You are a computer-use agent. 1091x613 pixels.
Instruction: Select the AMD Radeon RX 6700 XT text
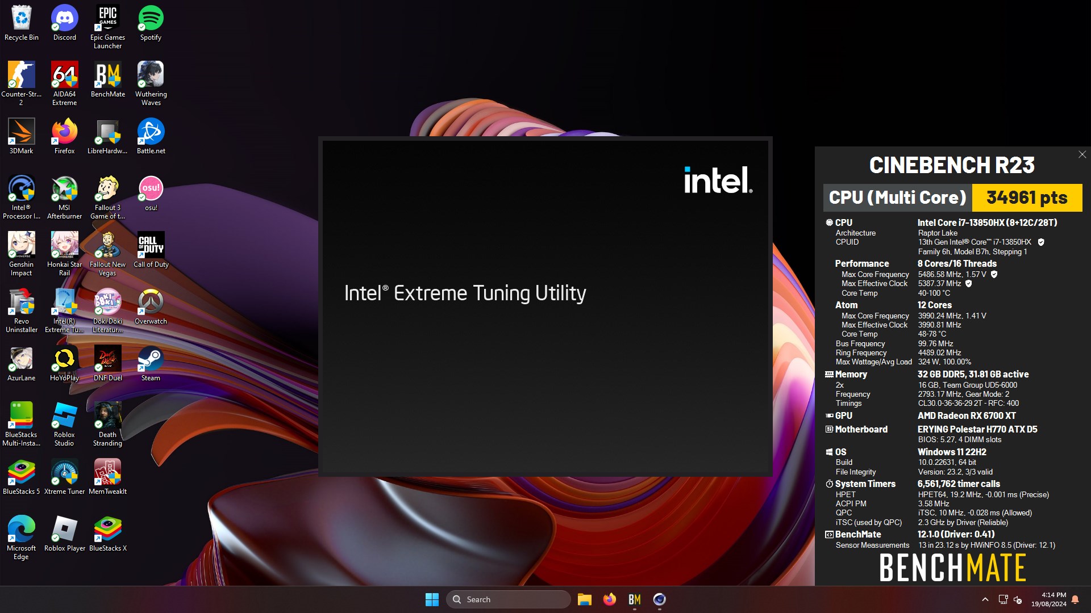tap(967, 415)
